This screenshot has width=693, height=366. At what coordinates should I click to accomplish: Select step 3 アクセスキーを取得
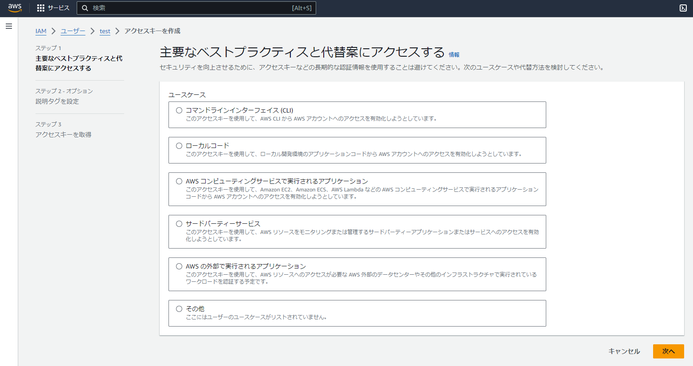click(x=63, y=135)
